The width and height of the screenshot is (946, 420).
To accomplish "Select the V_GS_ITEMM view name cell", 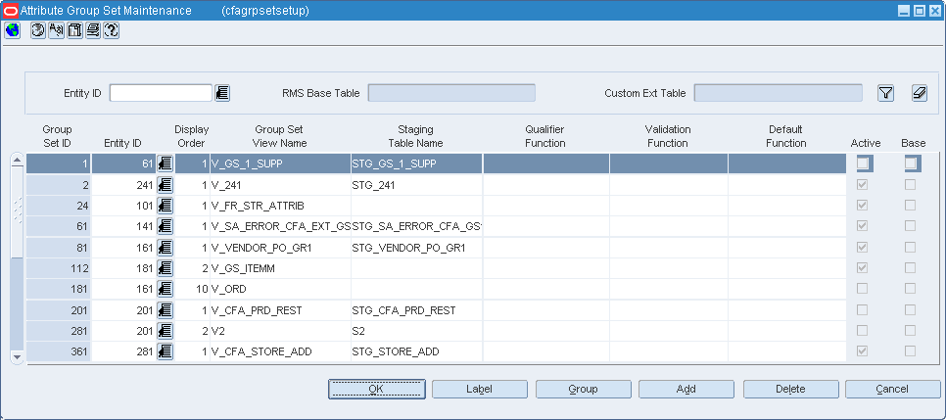I will coord(280,268).
